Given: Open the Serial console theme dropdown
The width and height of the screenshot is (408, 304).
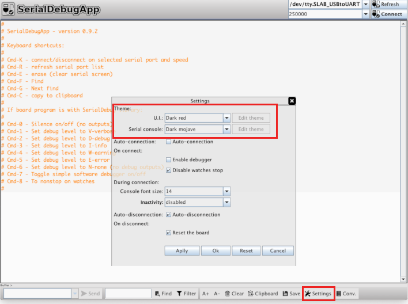Looking at the screenshot, I should click(226, 130).
